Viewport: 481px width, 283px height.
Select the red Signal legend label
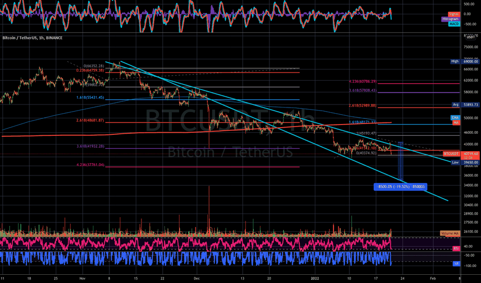[454, 14]
